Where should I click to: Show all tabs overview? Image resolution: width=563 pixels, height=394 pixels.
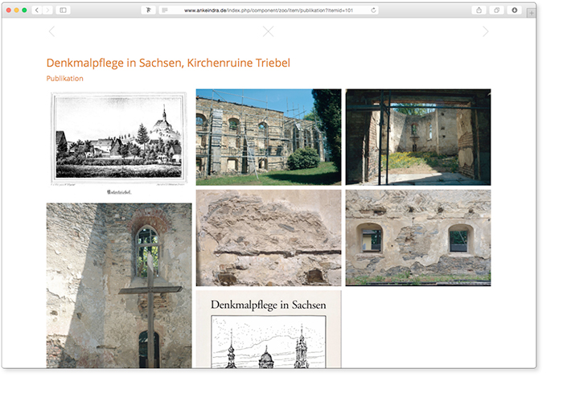click(x=497, y=10)
